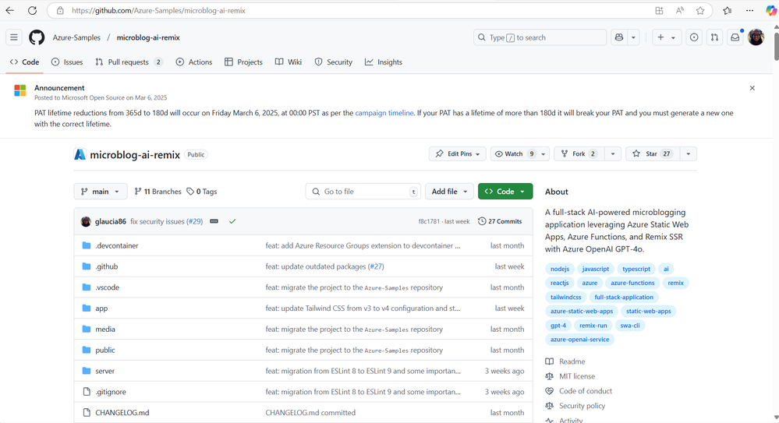
Task: Focus the Go to file field
Action: [x=363, y=191]
